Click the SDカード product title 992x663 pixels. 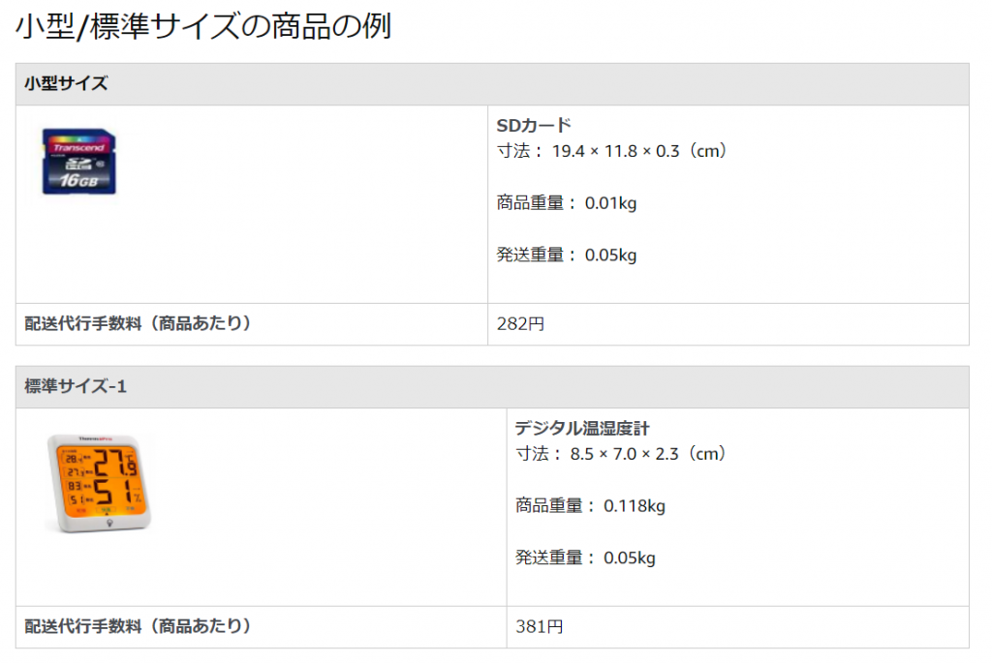click(534, 126)
